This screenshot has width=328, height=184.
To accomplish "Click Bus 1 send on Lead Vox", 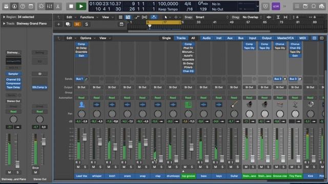I will (x=79, y=79).
